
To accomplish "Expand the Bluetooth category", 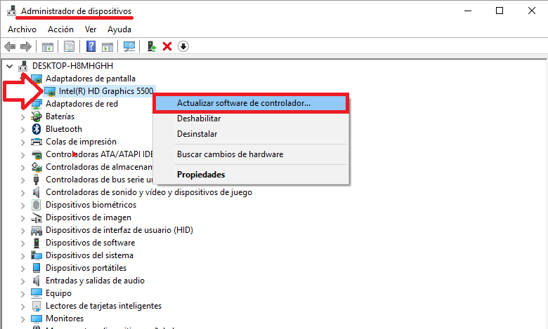I will pos(22,130).
